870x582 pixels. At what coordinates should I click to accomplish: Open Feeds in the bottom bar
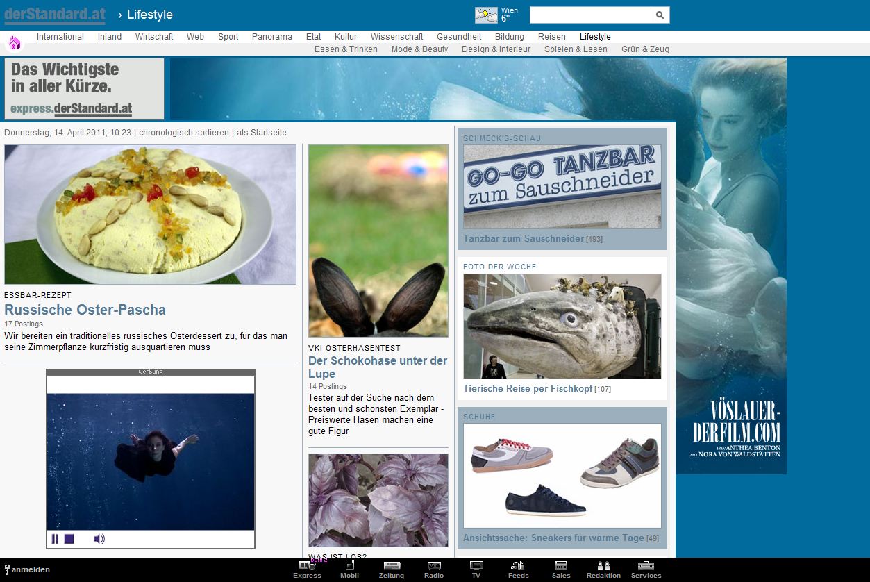pos(518,569)
